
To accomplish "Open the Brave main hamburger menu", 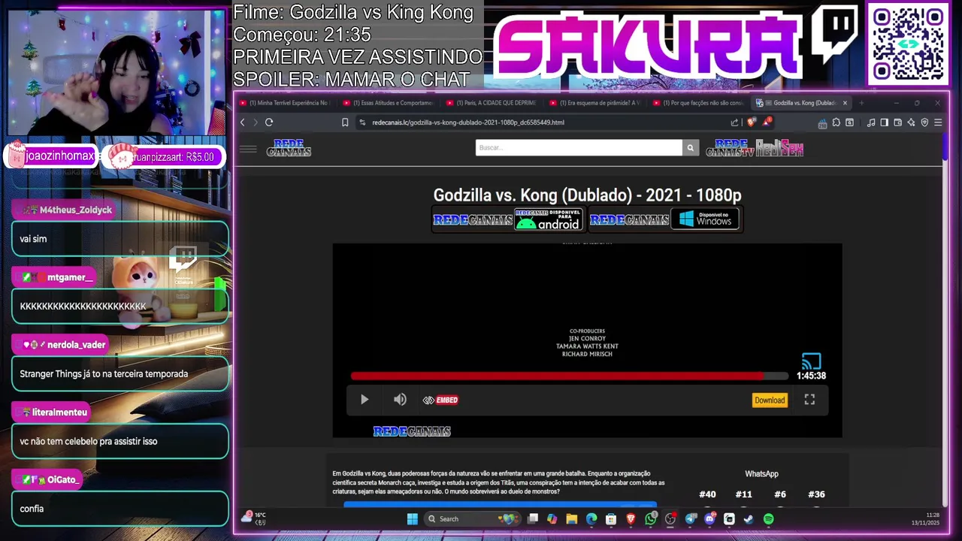I will (x=938, y=122).
